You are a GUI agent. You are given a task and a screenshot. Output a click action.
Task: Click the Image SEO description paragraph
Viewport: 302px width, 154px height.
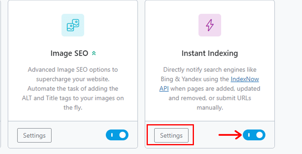73,89
